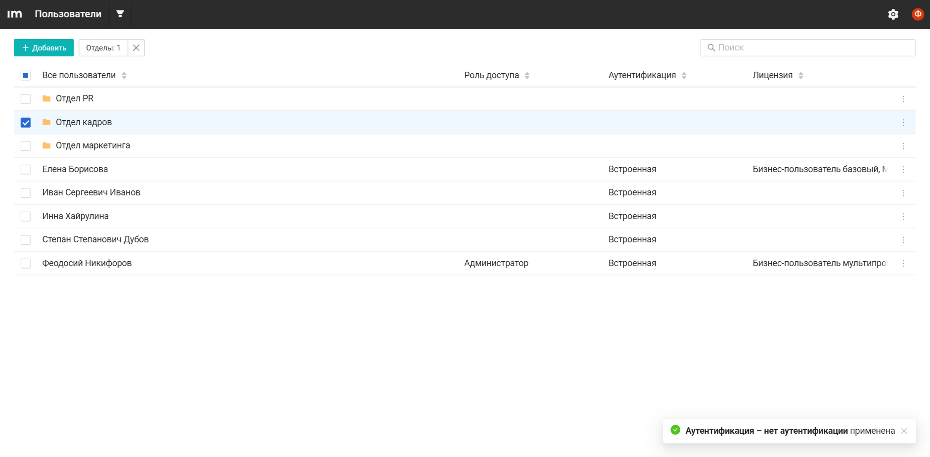Click the Администратор role cell

pos(496,263)
